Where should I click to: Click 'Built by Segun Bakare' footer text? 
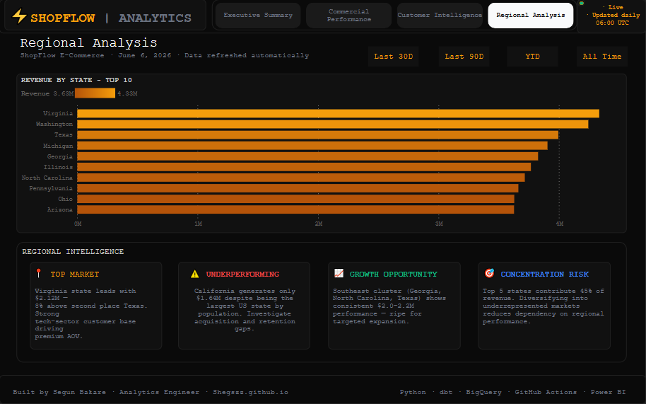pyautogui.click(x=59, y=392)
